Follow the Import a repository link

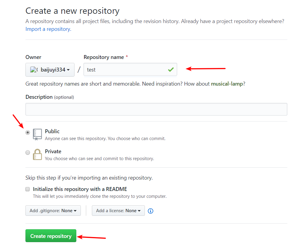point(48,29)
